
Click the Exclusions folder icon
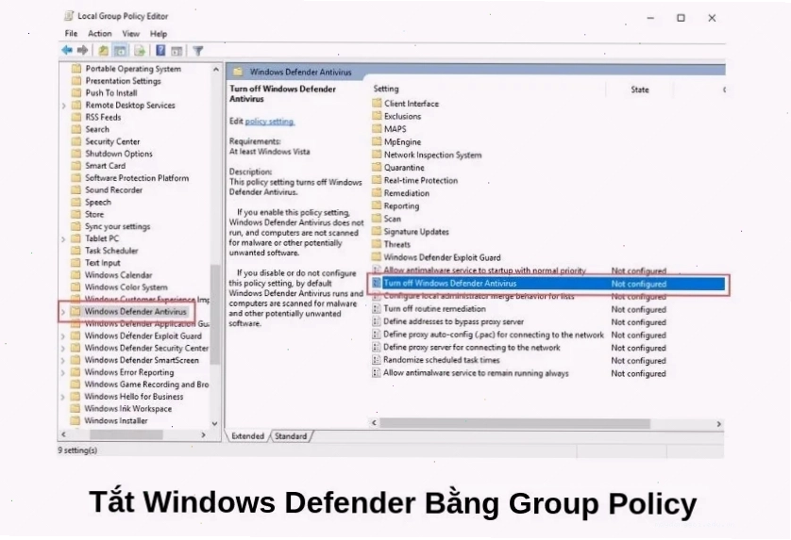coord(377,116)
